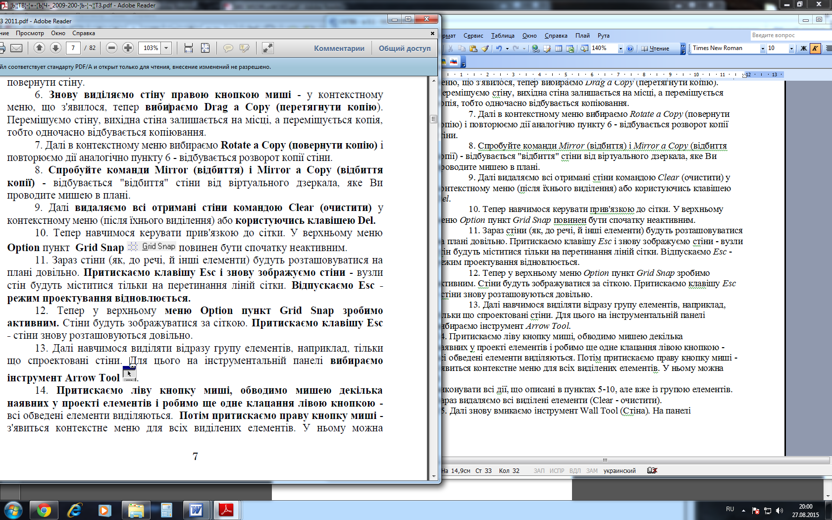Zoom out with minus button in Reader
Image resolution: width=832 pixels, height=520 pixels.
(111, 48)
